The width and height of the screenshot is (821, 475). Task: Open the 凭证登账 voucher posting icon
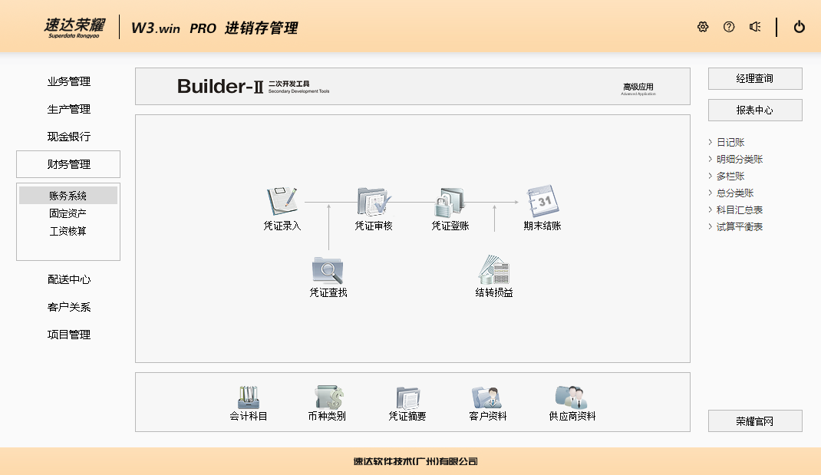450,202
